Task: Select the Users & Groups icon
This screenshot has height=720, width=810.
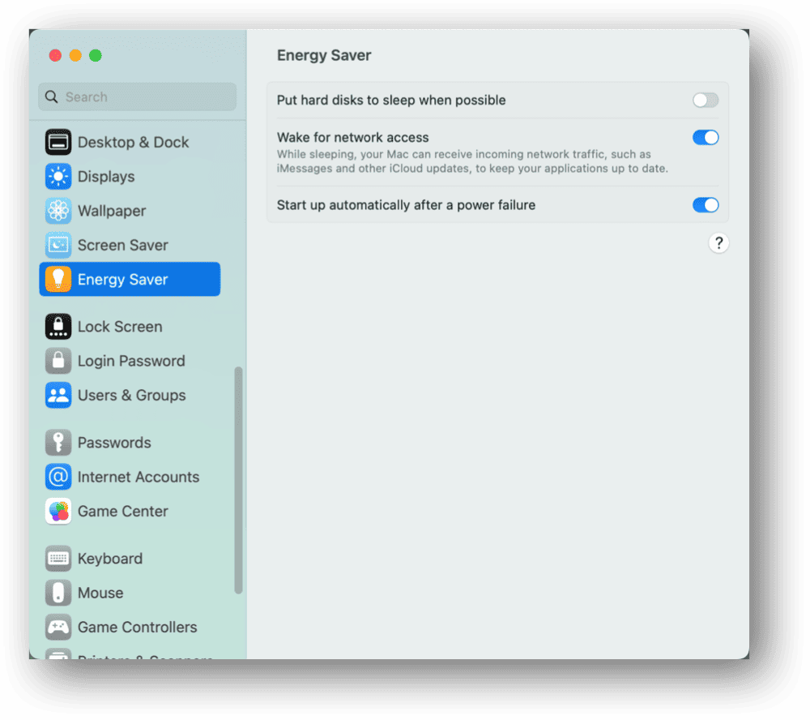Action: 58,395
